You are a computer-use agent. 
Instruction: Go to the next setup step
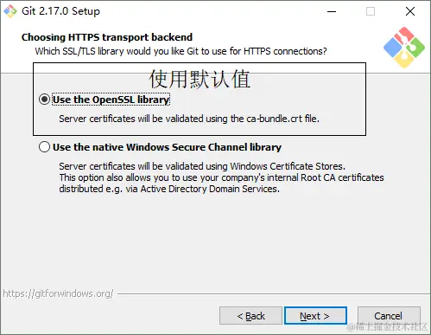315,316
